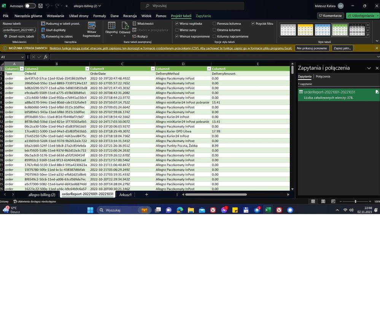Uncheck Wiersze naprzemienne checkbox
The width and height of the screenshot is (380, 333).
click(177, 36)
